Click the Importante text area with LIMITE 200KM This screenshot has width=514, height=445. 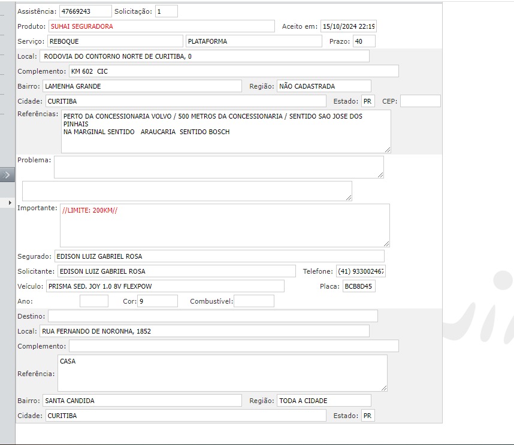[x=224, y=225]
